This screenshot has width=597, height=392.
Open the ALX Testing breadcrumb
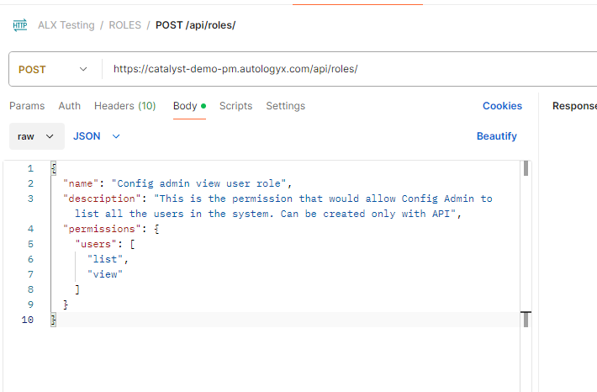(x=66, y=25)
